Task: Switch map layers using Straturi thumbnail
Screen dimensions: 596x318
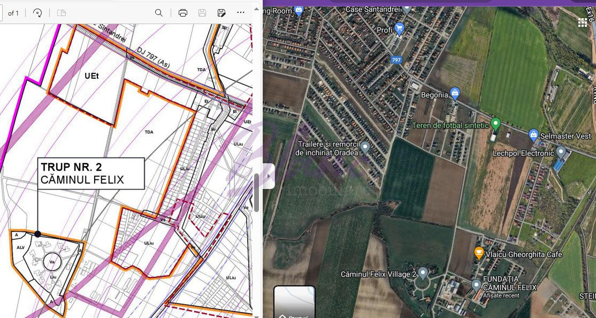Action: (294, 302)
